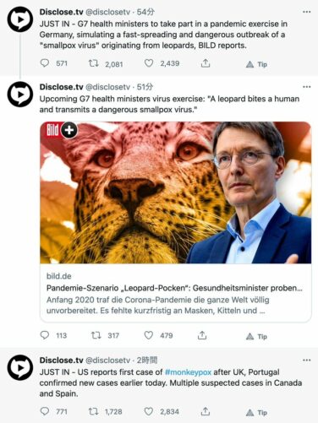The width and height of the screenshot is (318, 423).
Task: Retweet the tweet with 2,081 retweets
Action: 93,63
